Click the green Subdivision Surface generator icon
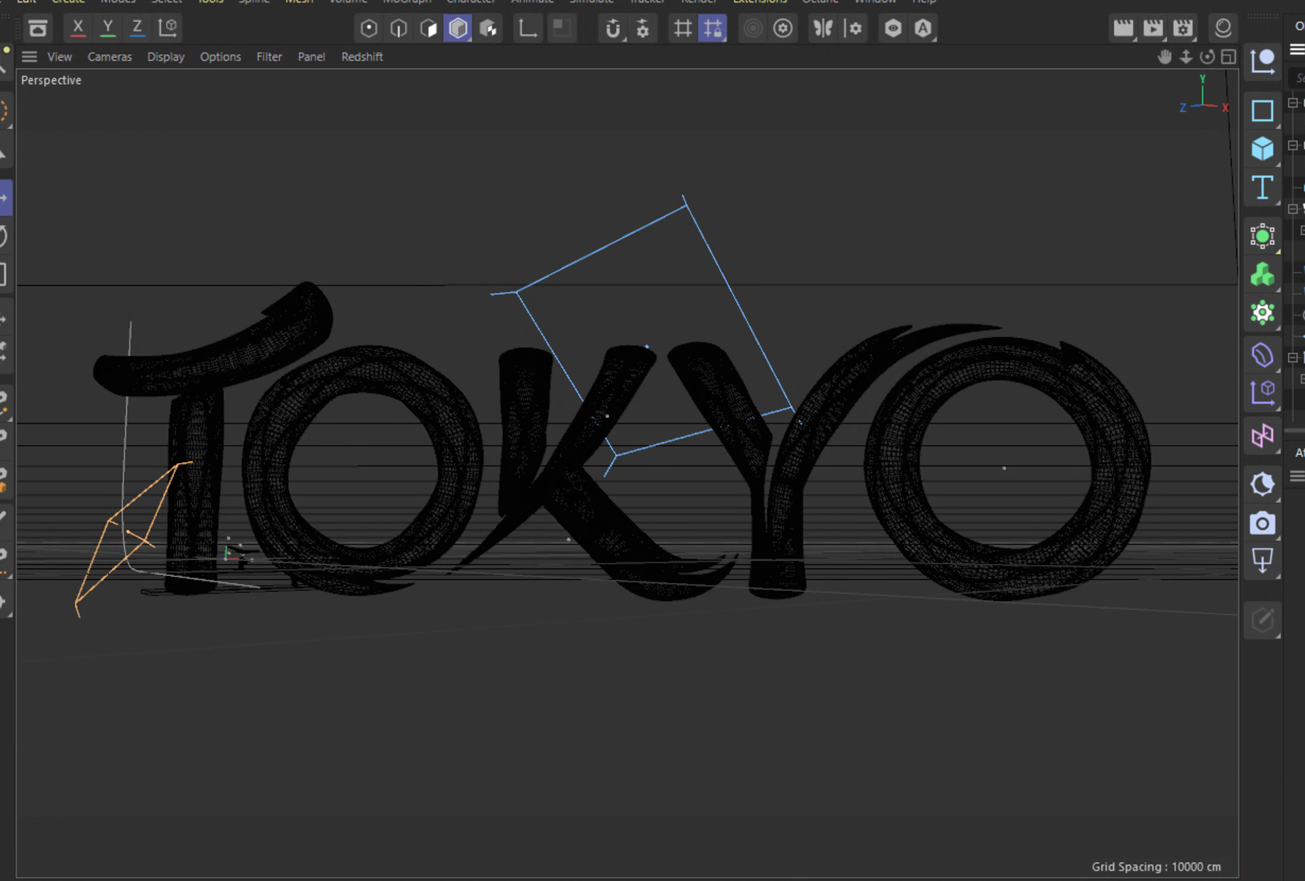Screen dimensions: 1305x881 (x=1262, y=236)
